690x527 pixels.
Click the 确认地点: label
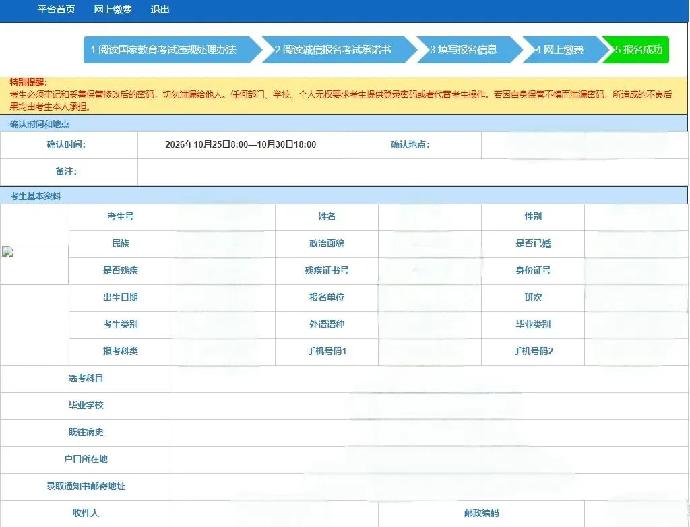tap(410, 144)
